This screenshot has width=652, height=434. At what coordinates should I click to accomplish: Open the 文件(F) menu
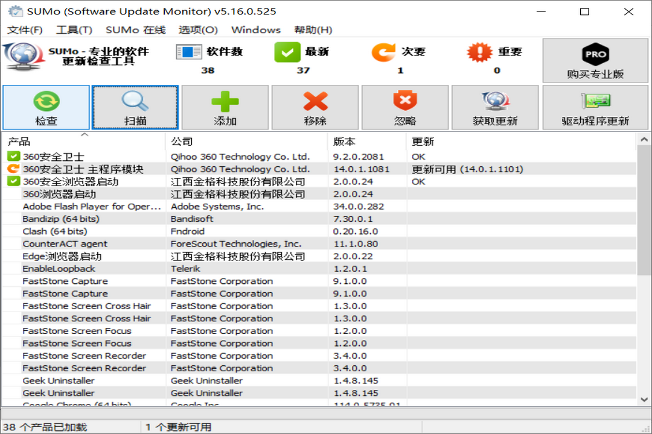[25, 30]
